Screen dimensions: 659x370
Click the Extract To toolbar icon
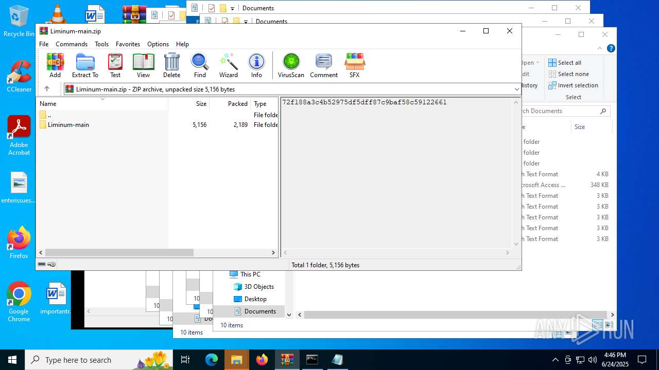coord(85,65)
